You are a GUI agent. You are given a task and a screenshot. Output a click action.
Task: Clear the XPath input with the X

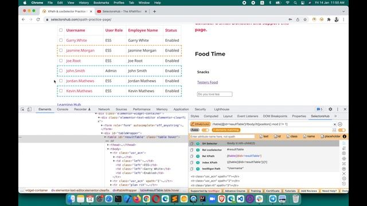334,124
